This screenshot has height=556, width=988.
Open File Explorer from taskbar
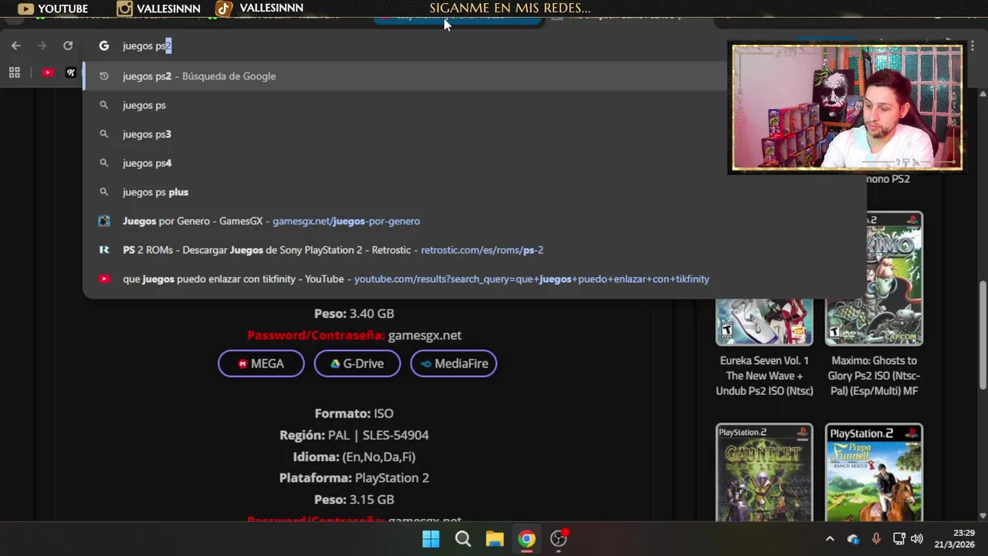click(x=495, y=539)
